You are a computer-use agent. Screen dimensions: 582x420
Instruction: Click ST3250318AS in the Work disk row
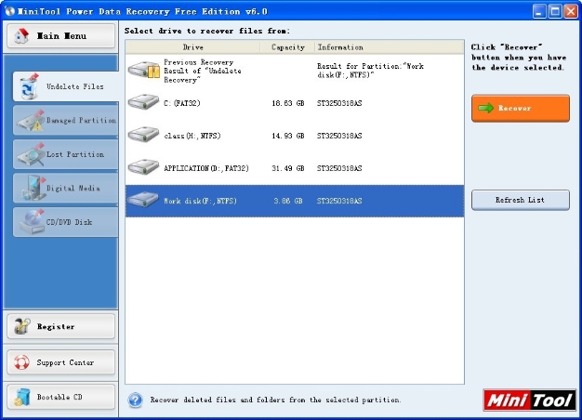pos(339,201)
